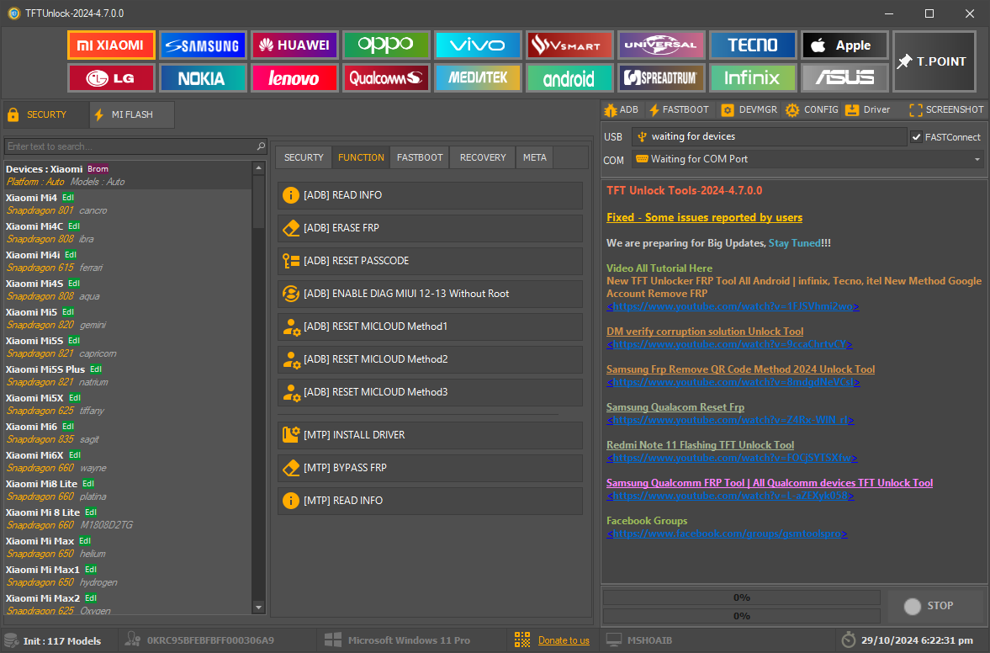Select the Samsung brand tile
The width and height of the screenshot is (990, 653).
(203, 45)
